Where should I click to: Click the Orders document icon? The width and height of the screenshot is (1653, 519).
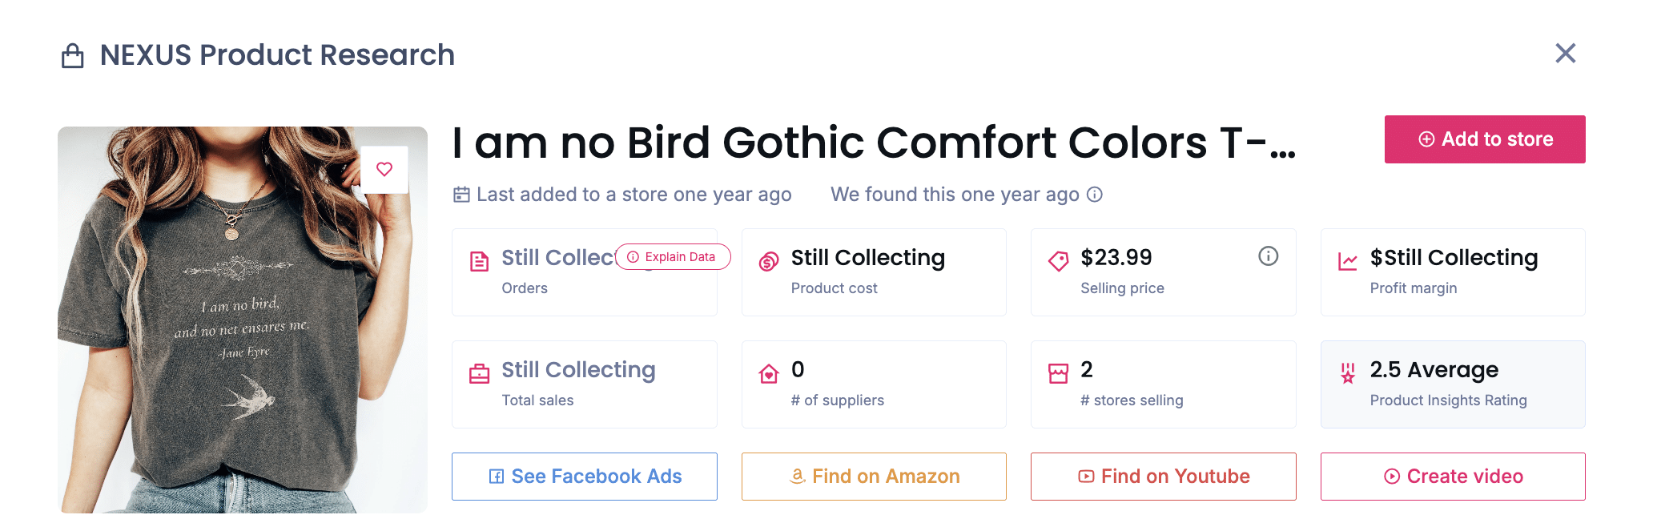(x=479, y=262)
